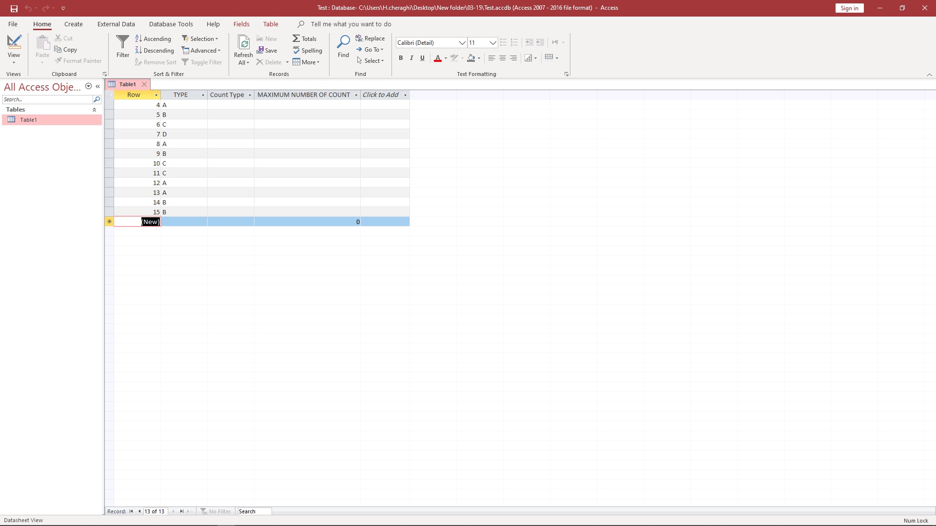Click the navigation pane Search box
The width and height of the screenshot is (936, 526).
pyautogui.click(x=47, y=99)
